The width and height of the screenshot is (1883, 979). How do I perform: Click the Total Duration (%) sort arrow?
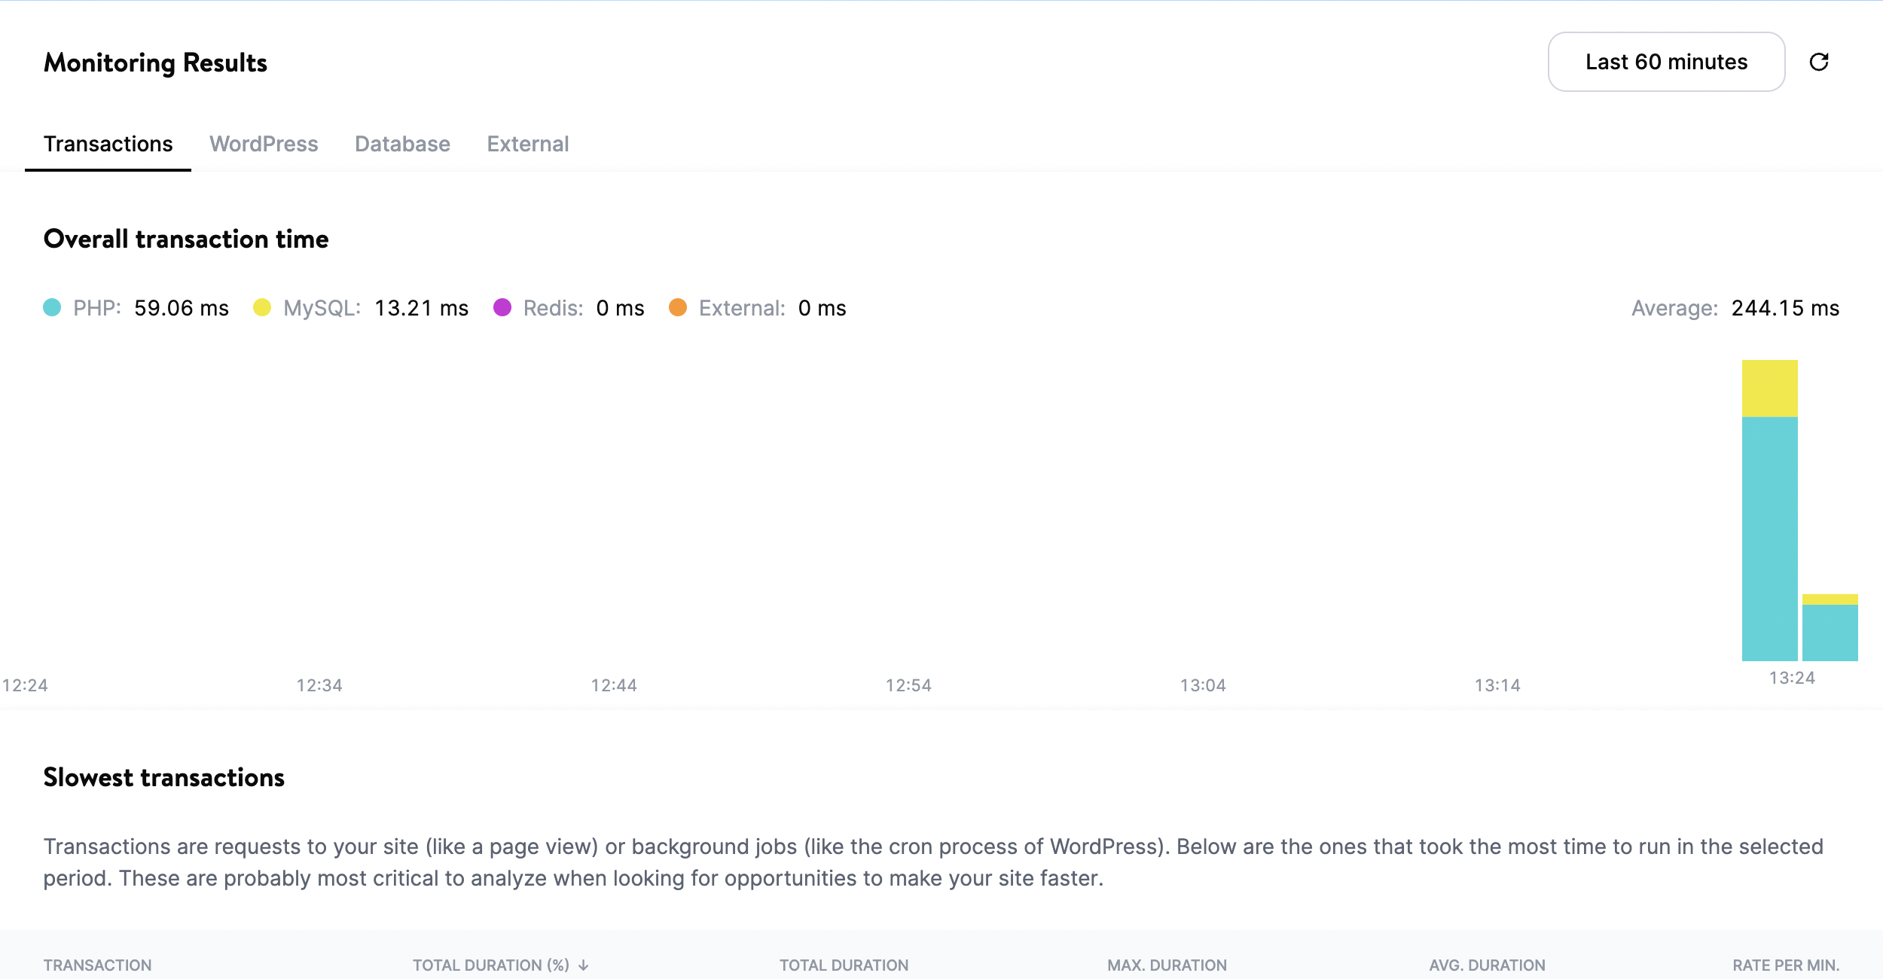582,964
